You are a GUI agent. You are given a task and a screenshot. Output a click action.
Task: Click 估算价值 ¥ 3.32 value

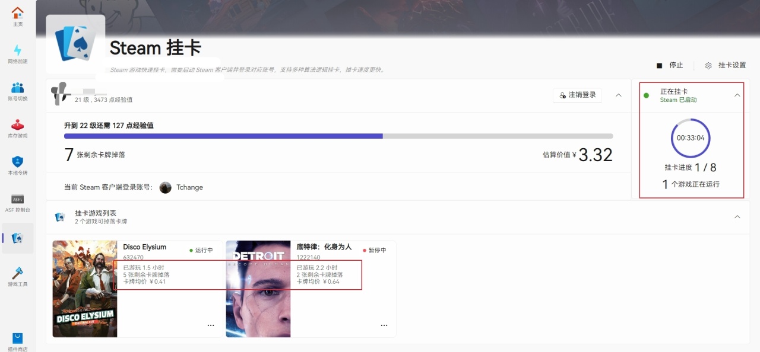click(x=578, y=155)
